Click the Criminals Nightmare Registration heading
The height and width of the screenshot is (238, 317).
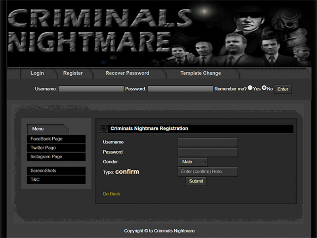pyautogui.click(x=149, y=129)
